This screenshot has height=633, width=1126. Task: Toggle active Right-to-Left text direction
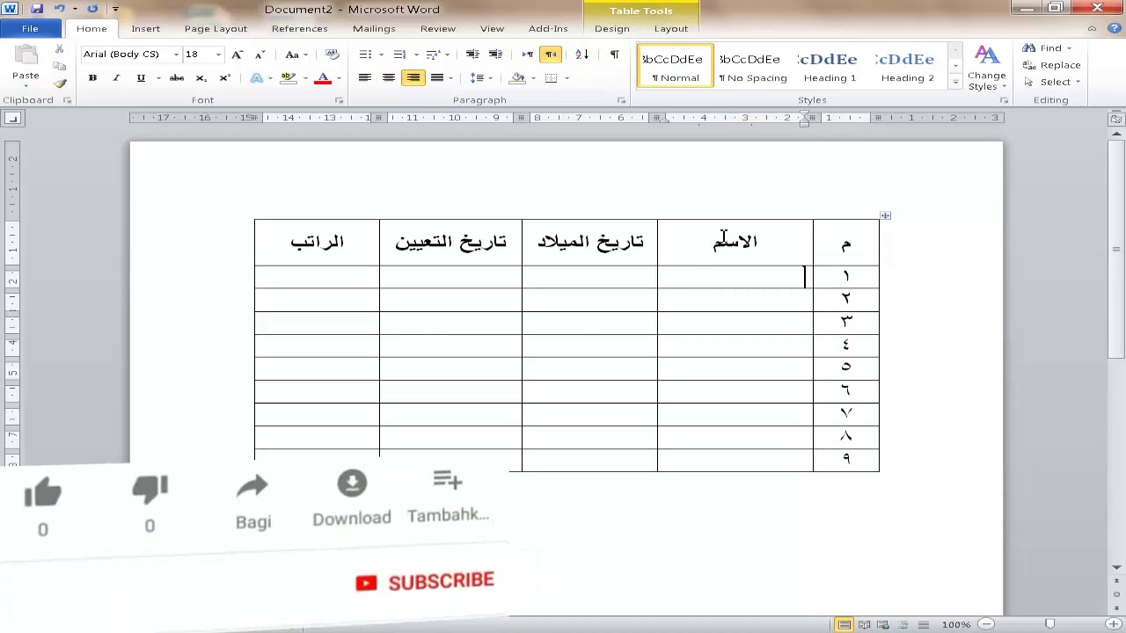click(x=551, y=55)
